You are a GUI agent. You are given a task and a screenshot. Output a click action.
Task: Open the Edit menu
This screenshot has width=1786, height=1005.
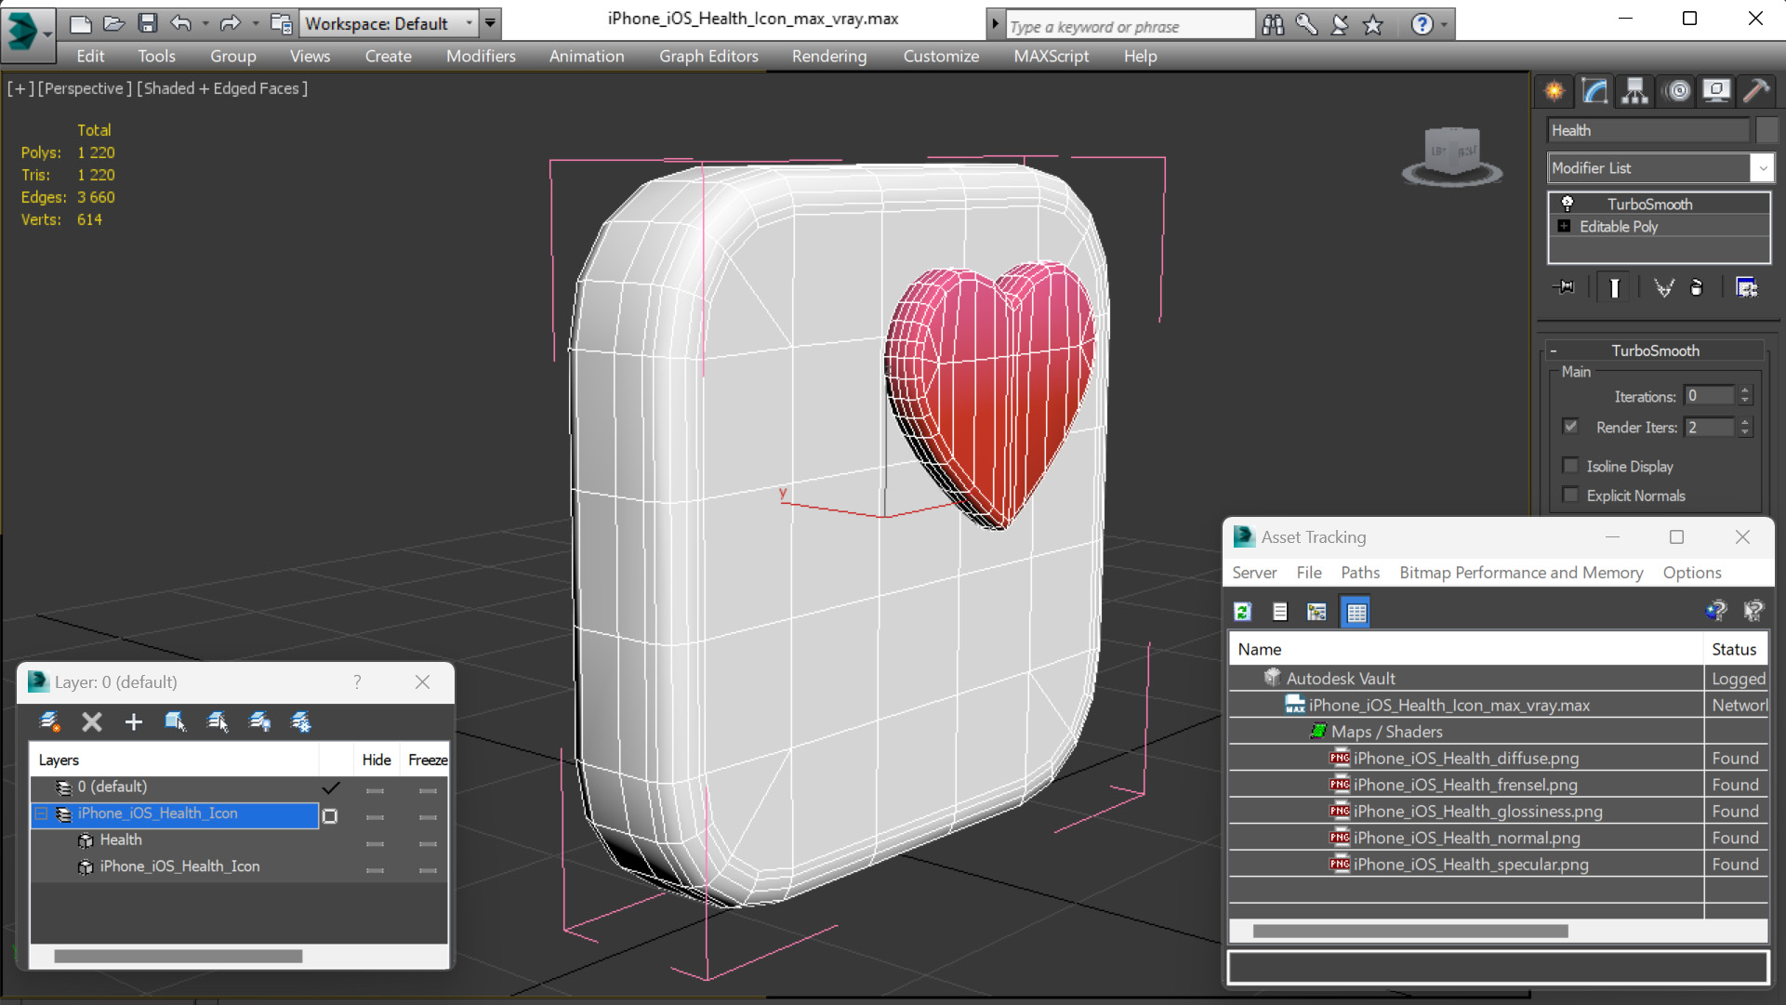click(90, 56)
